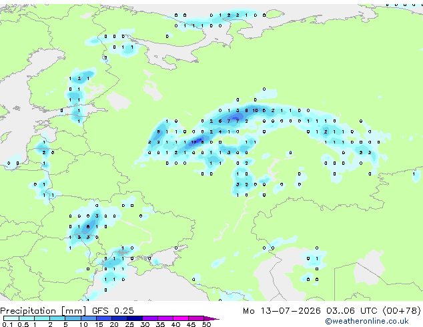Image resolution: width=423 pixels, height=327 pixels.
Task: Click the '4' precipitation value on map
Action: tap(220, 131)
